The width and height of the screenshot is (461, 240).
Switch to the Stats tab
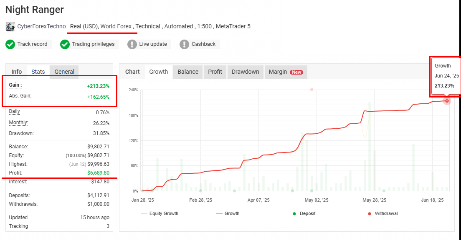coord(38,72)
